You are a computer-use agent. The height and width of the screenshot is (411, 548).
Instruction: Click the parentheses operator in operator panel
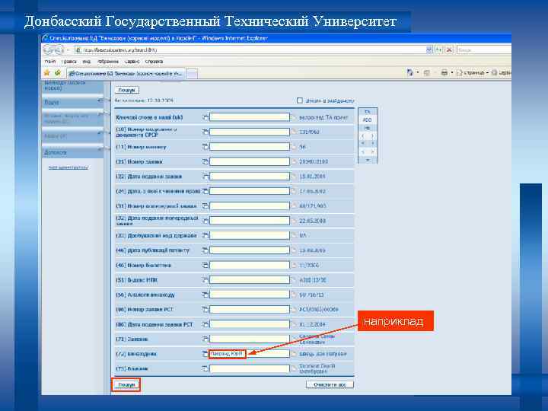tap(368, 135)
